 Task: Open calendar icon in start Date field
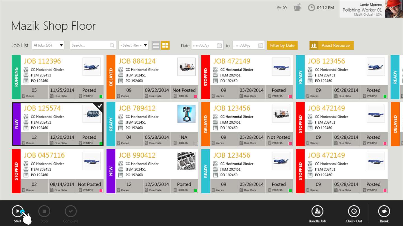point(219,45)
